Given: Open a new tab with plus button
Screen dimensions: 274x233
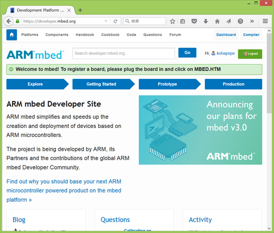Looking at the screenshot, I should [x=80, y=10].
